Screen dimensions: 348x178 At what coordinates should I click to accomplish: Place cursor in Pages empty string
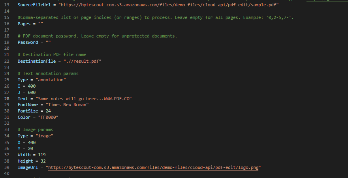(x=41, y=24)
